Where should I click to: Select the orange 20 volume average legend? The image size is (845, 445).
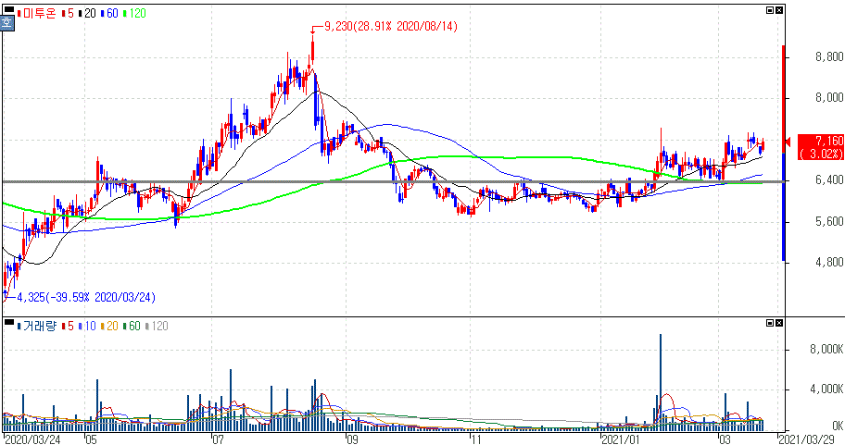pyautogui.click(x=109, y=326)
